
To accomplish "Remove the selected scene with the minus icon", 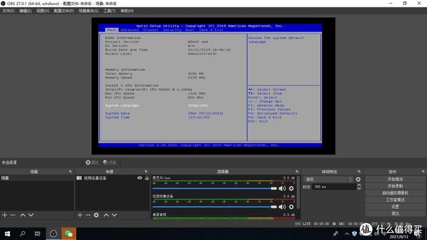I will [x=13, y=215].
